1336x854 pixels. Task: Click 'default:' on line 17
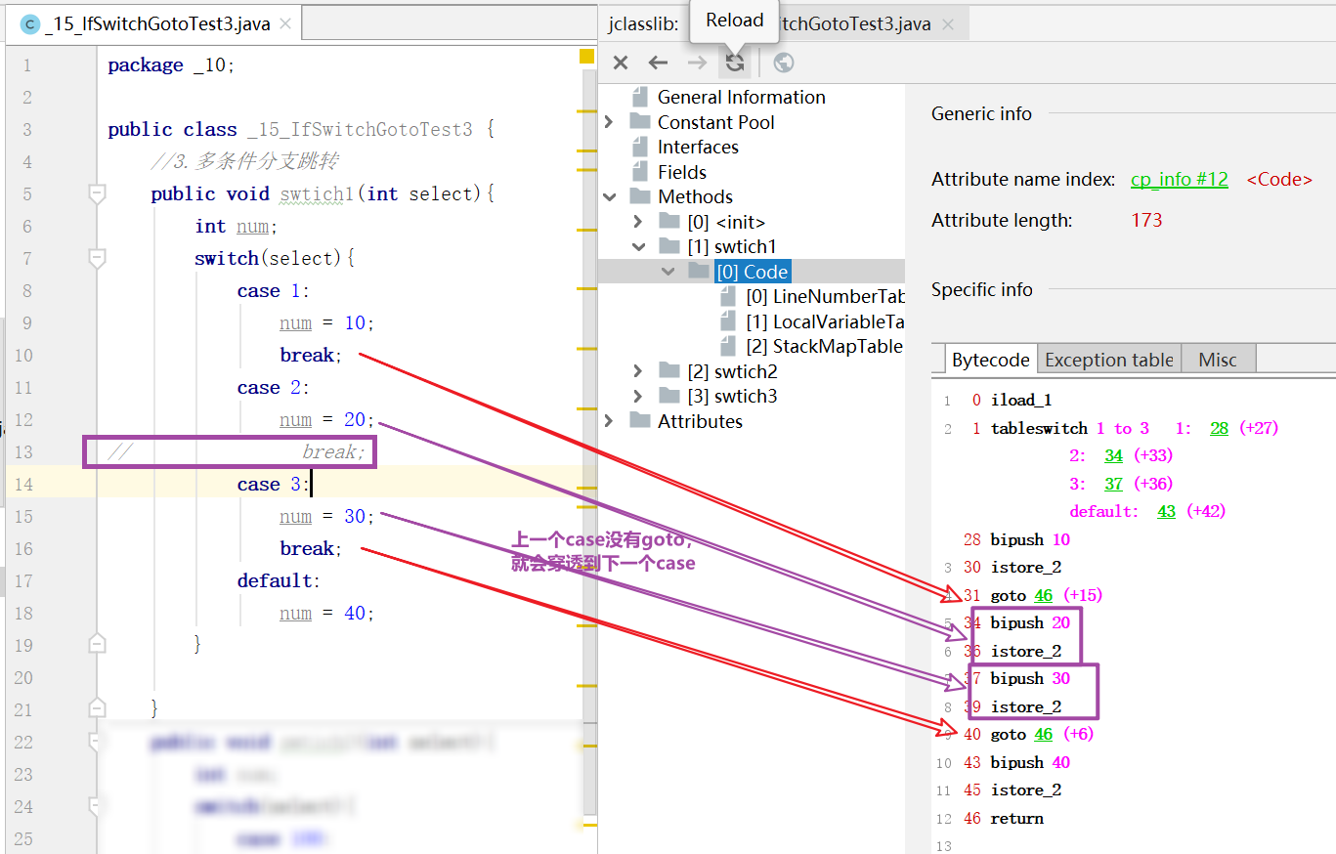[x=279, y=580]
